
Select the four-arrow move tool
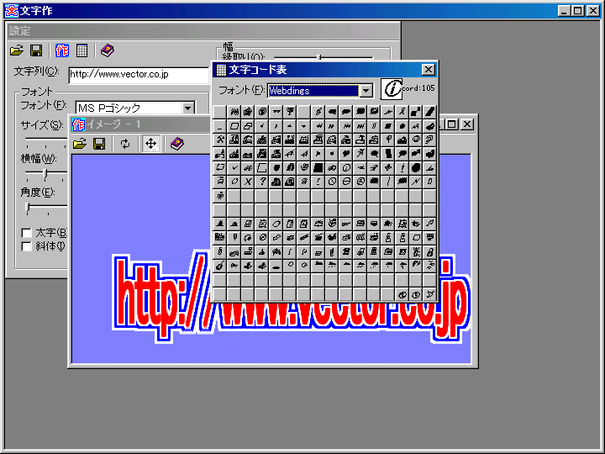tap(151, 144)
